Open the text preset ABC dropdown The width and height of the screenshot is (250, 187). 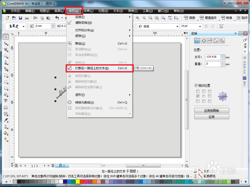coord(23,26)
